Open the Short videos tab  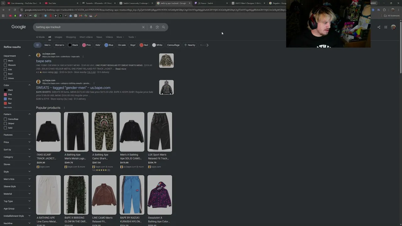[x=86, y=37]
